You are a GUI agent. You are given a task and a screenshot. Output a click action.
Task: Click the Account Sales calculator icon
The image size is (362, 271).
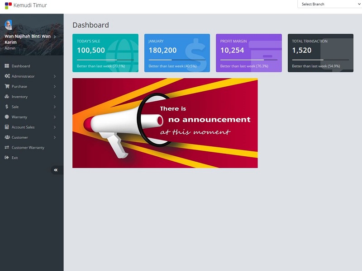click(x=7, y=127)
